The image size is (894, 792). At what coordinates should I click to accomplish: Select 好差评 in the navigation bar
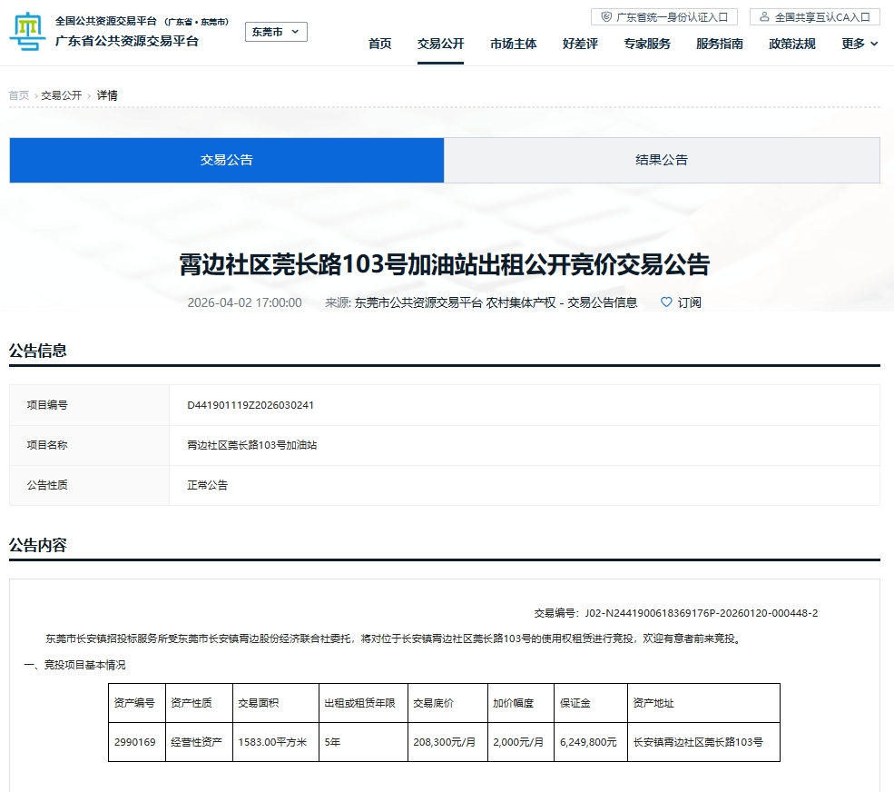580,44
